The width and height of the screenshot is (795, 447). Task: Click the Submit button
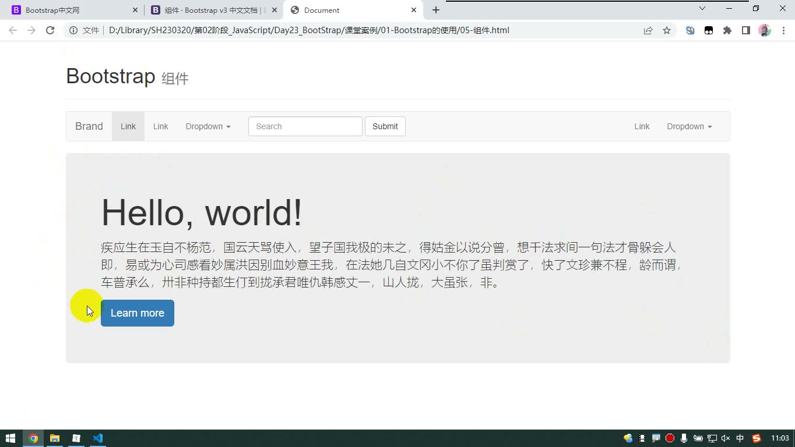(x=385, y=126)
